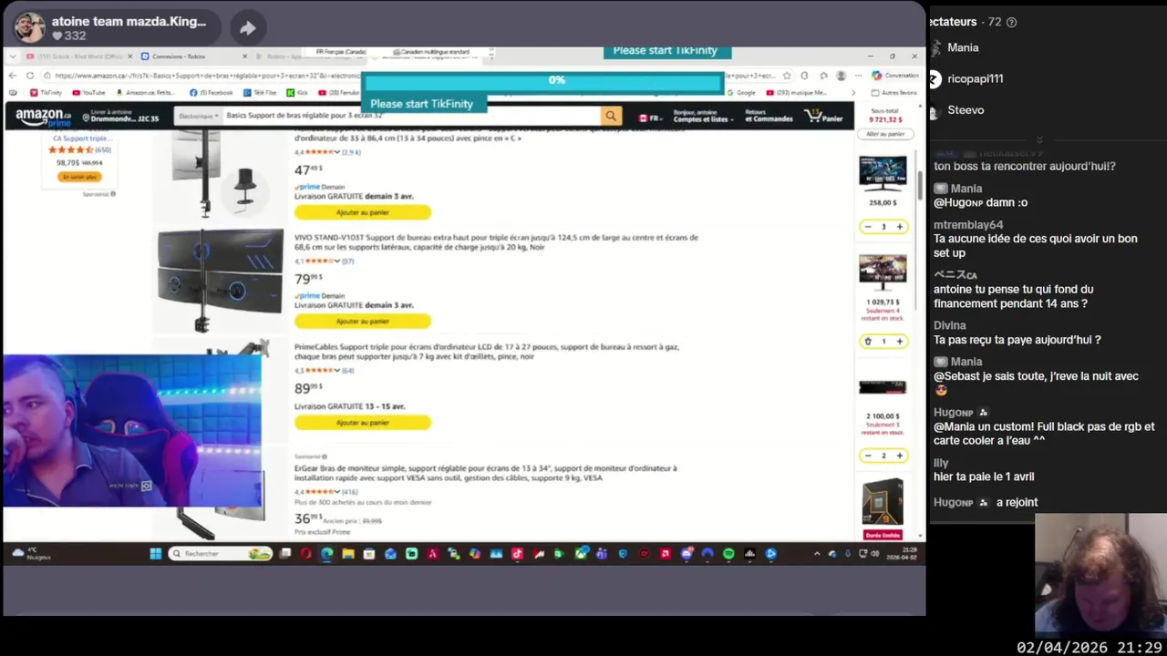Open the Windows Start button
The image size is (1167, 656).
click(156, 553)
